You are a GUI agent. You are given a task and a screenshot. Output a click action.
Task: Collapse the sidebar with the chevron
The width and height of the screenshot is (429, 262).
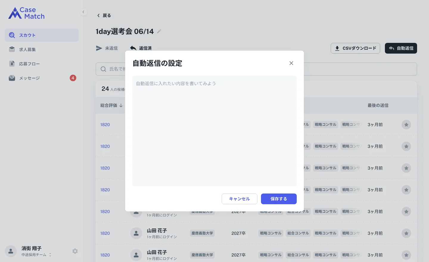point(83,12)
